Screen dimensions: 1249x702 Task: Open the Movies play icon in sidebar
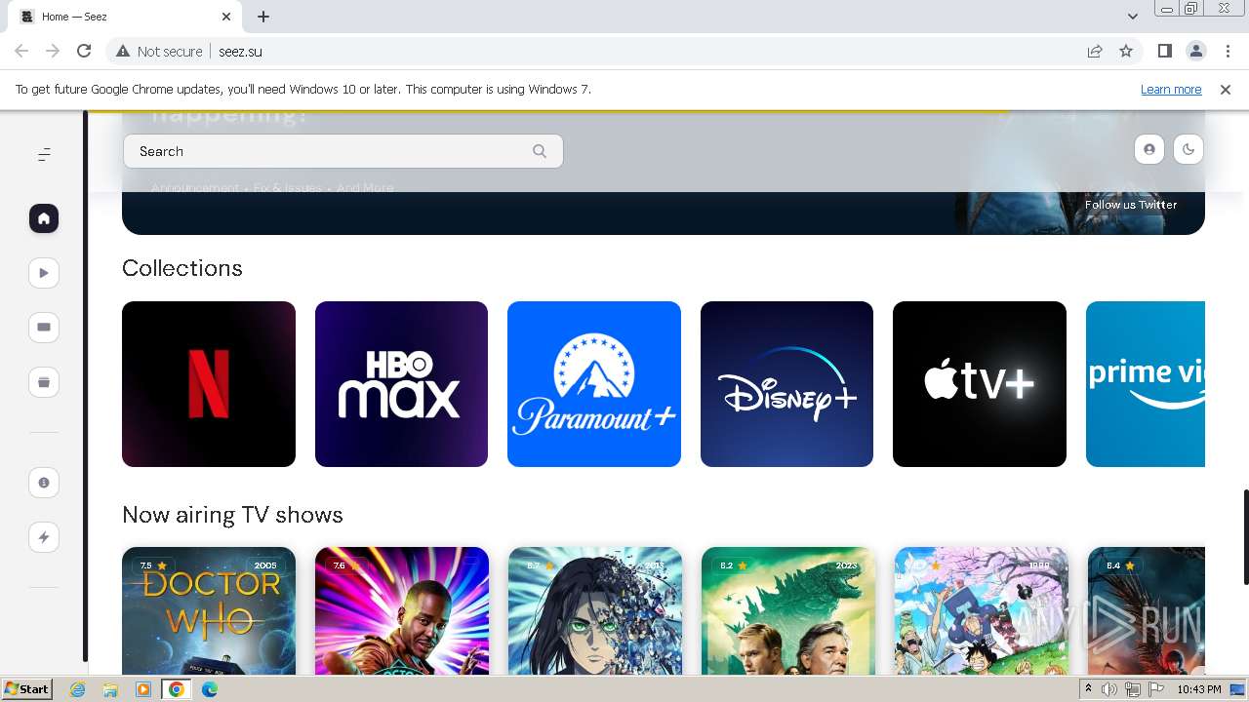[x=44, y=273]
